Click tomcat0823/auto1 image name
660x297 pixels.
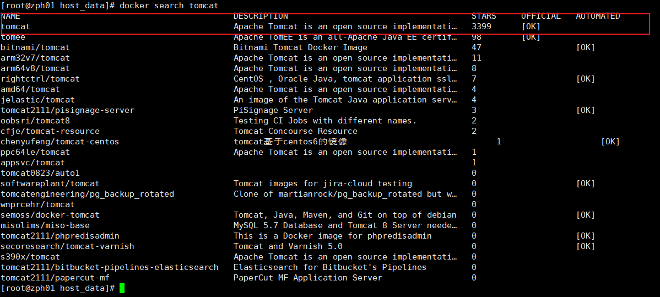coord(40,173)
